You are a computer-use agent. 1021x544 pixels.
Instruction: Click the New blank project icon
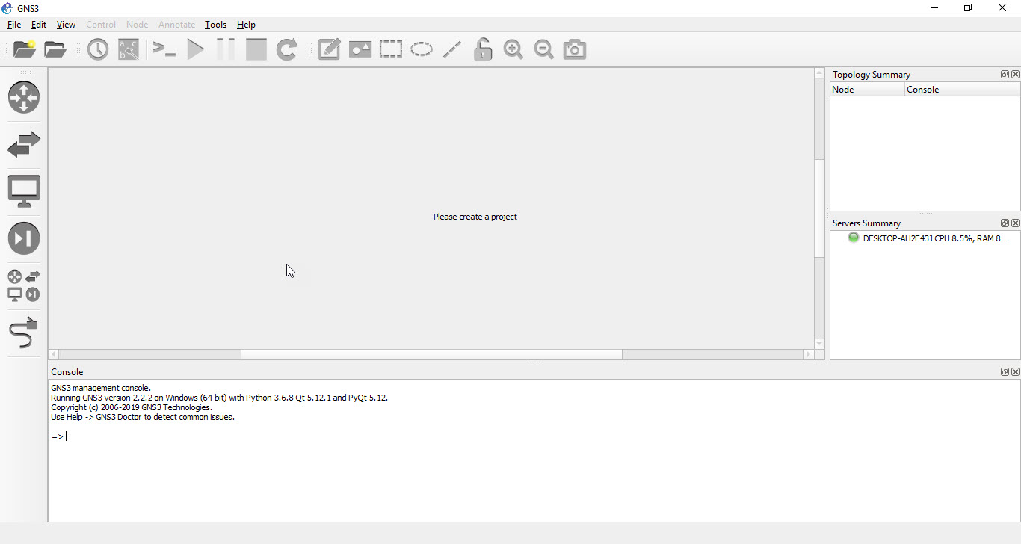coord(24,49)
